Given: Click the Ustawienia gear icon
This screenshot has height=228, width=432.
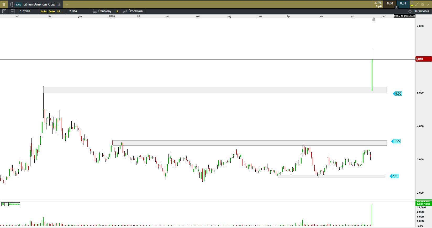Looking at the screenshot, I should pos(410,11).
